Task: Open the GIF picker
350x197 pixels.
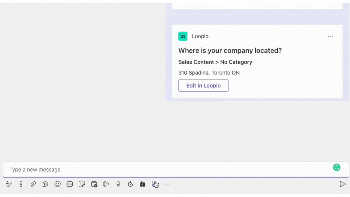Action: tap(70, 184)
